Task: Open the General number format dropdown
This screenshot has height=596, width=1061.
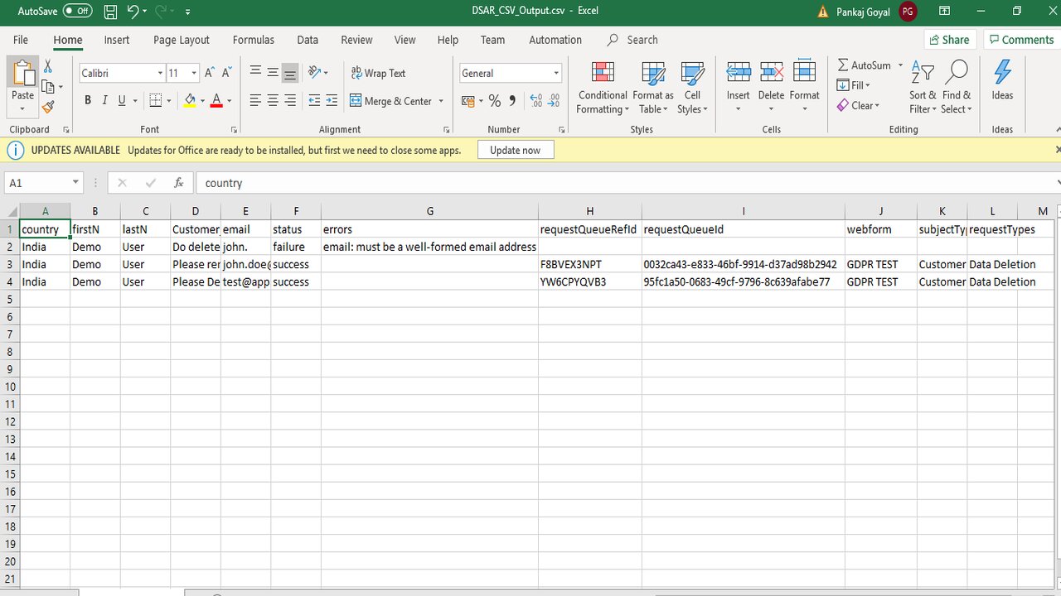Action: tap(556, 74)
